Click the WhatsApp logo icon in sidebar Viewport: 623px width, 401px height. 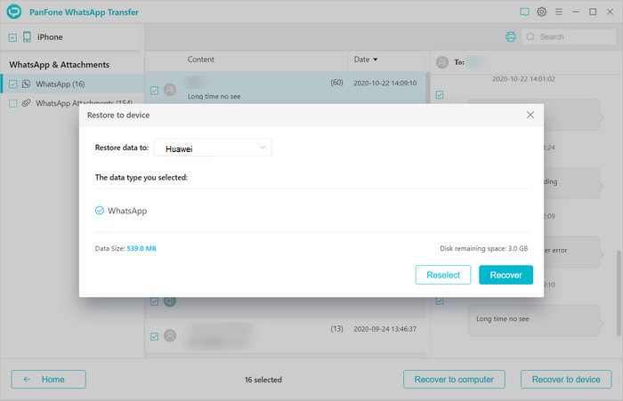point(26,84)
